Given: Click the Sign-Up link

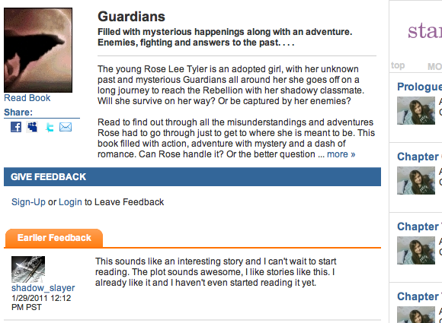Looking at the screenshot, I should [28, 202].
